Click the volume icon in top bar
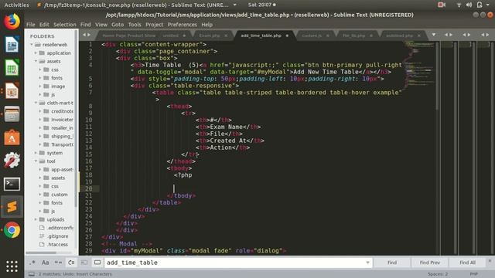This screenshot has height=278, width=495. 469,5
